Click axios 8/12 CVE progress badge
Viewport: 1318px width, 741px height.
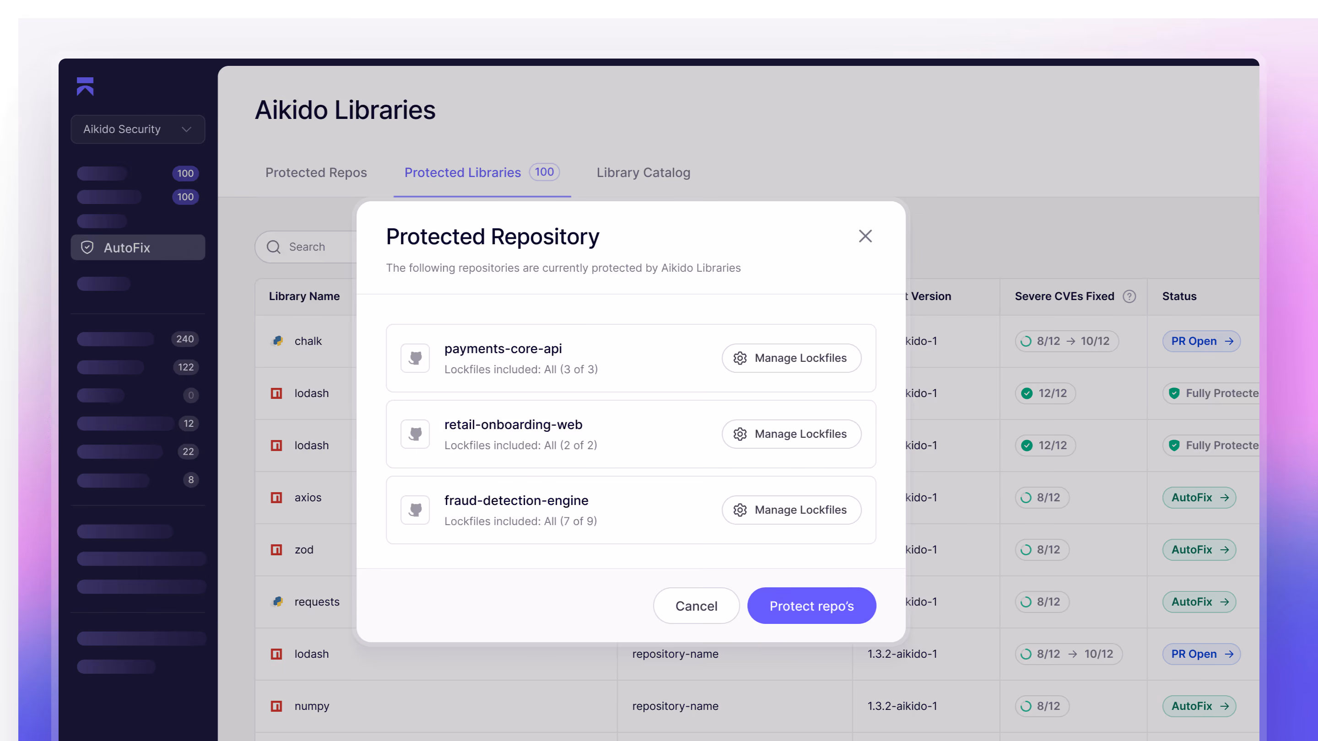[x=1042, y=498]
